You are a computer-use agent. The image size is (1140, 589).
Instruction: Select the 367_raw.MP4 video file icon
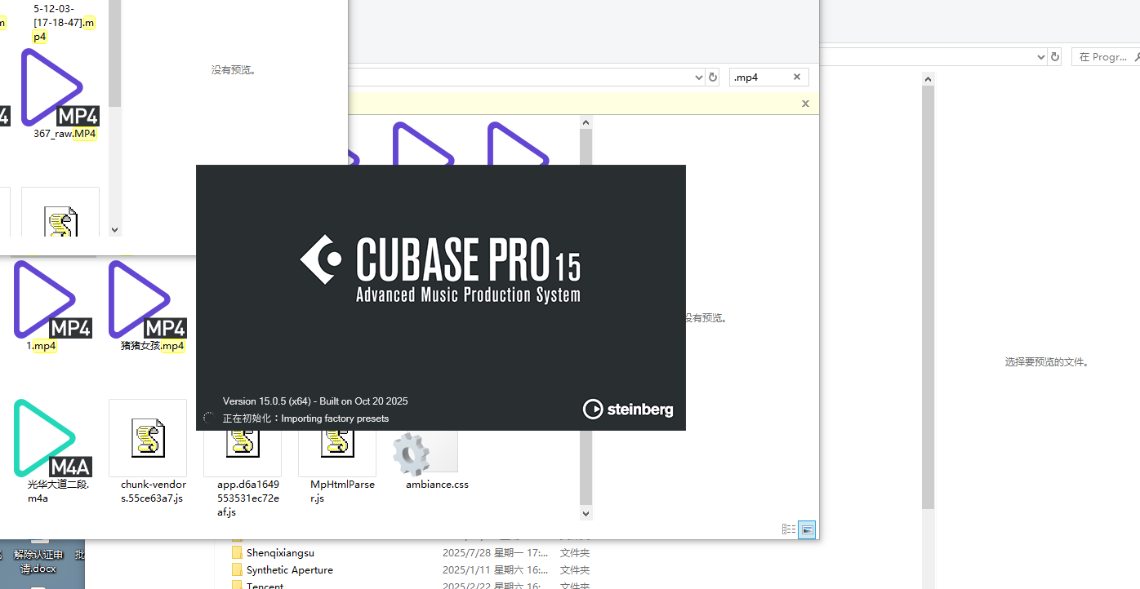click(59, 87)
